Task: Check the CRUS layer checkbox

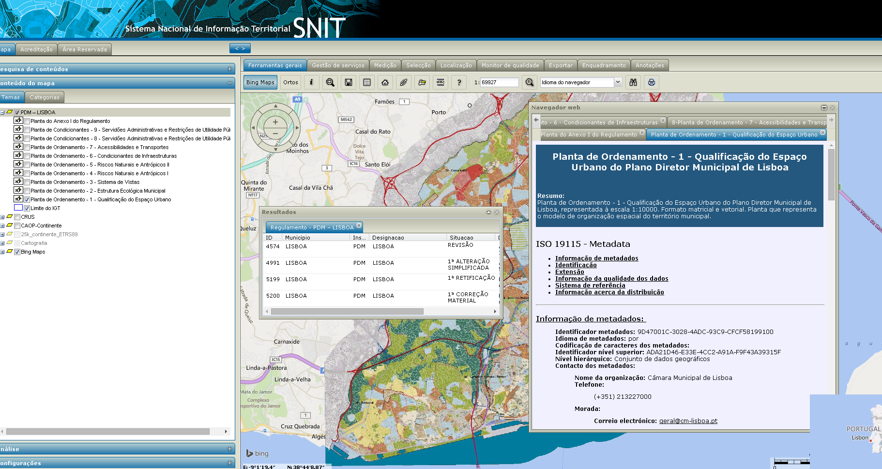Action: point(17,217)
